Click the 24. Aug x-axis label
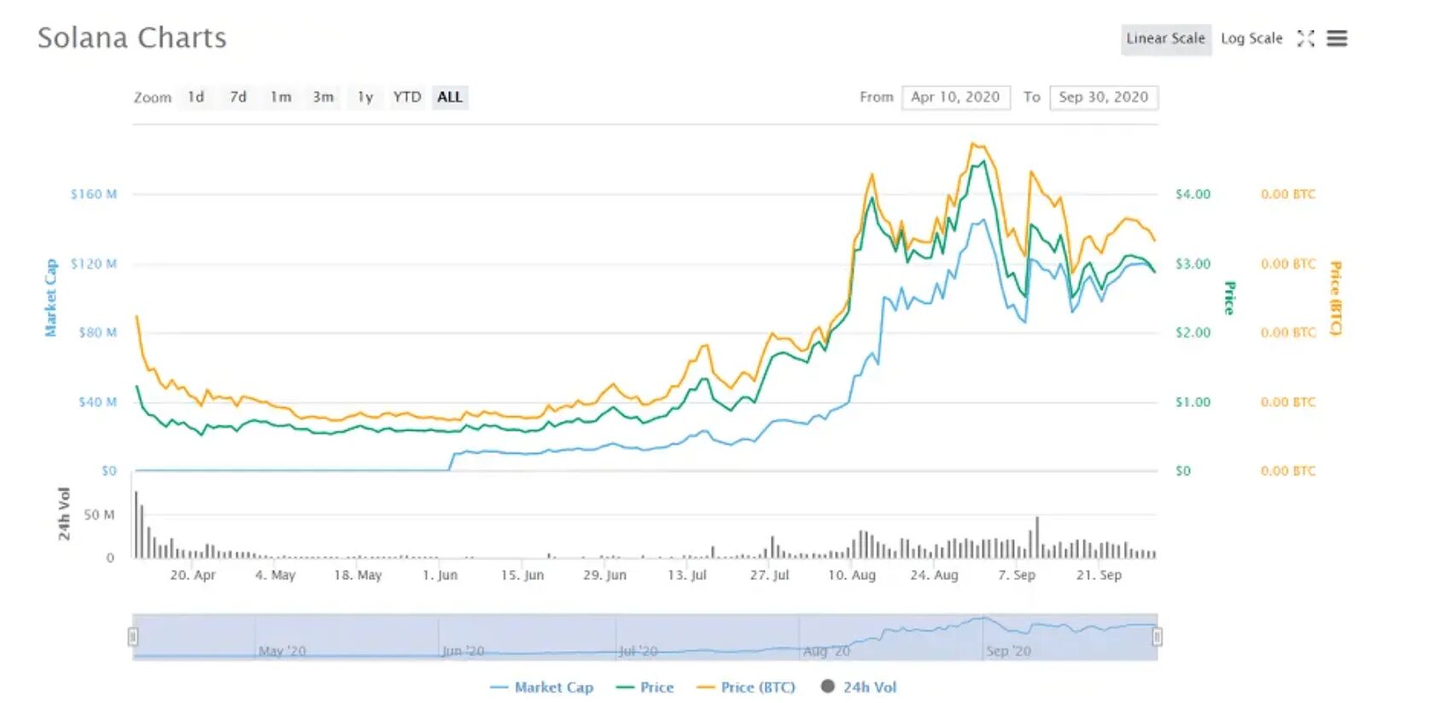 pos(935,575)
